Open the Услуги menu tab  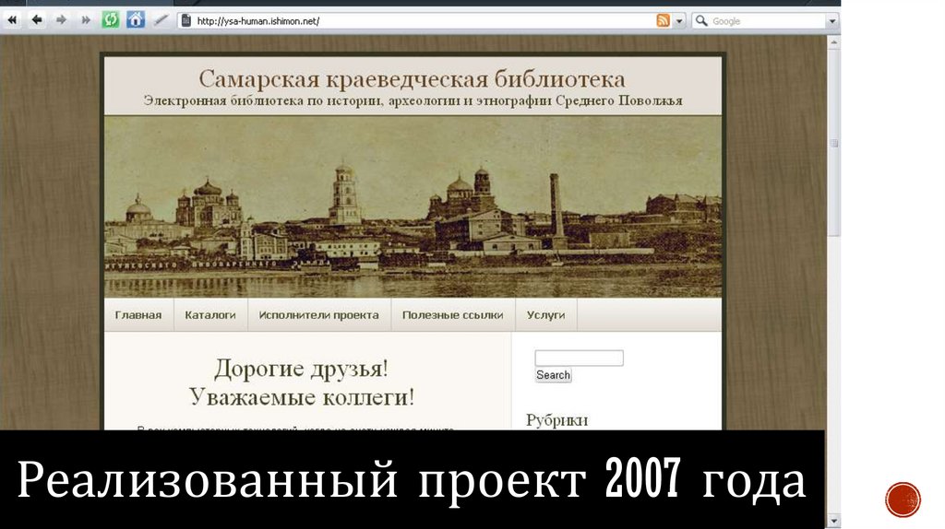coord(546,315)
